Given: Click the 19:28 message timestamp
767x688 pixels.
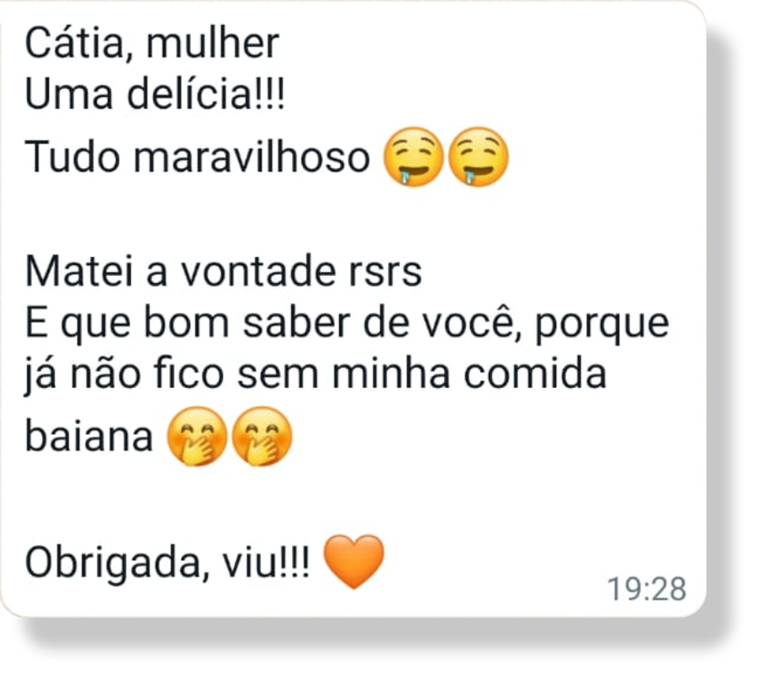Looking at the screenshot, I should pos(647,589).
